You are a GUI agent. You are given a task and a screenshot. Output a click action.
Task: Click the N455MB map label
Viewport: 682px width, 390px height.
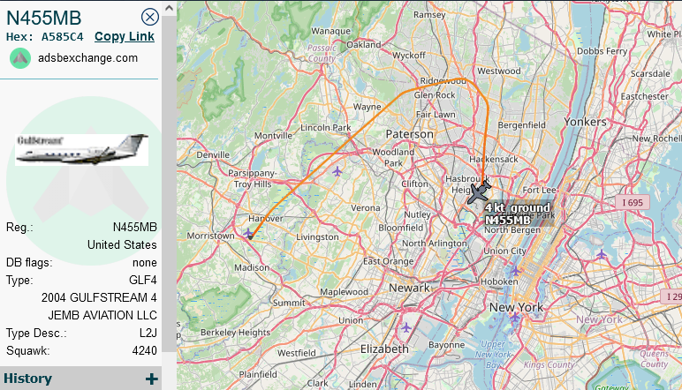508,221
